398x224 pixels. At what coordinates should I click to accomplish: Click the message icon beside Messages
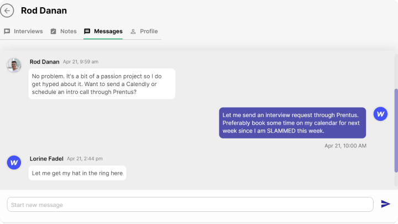[x=87, y=31]
